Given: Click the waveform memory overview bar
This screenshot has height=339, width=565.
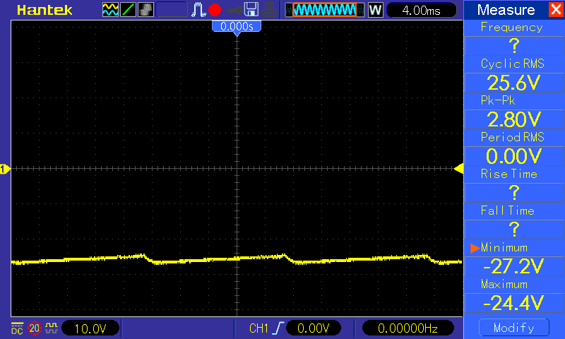Looking at the screenshot, I should [325, 10].
